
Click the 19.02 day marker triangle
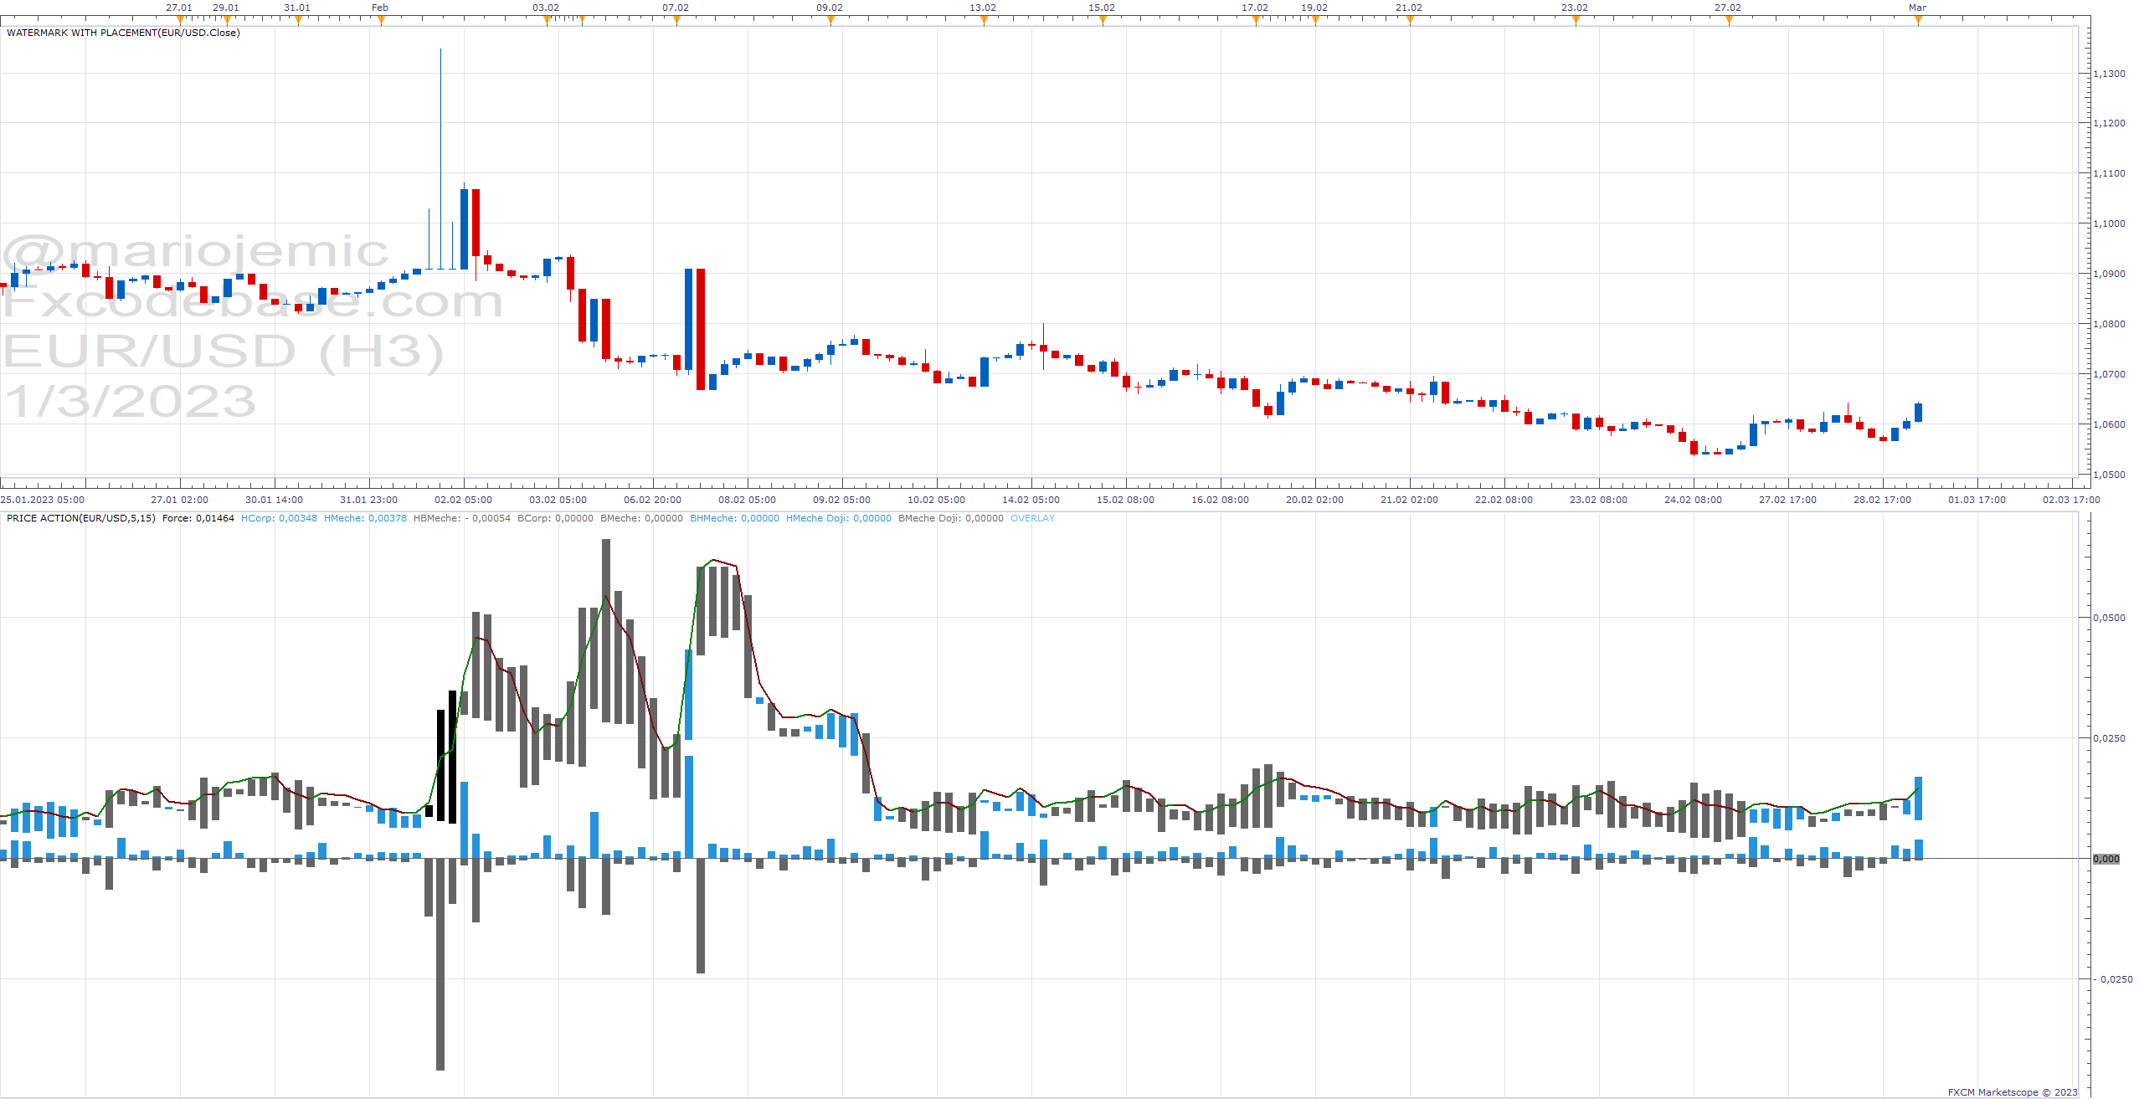point(1315,21)
